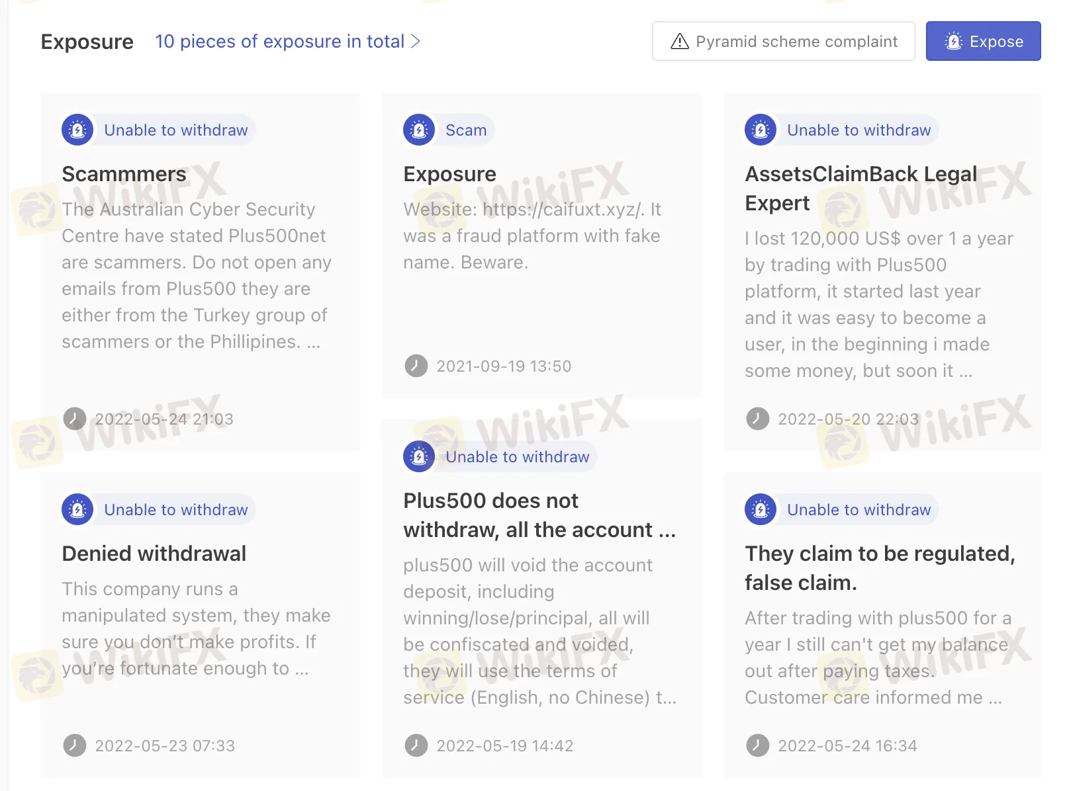Click the Exposure section heading
Image resolution: width=1067 pixels, height=791 pixels.
point(87,42)
